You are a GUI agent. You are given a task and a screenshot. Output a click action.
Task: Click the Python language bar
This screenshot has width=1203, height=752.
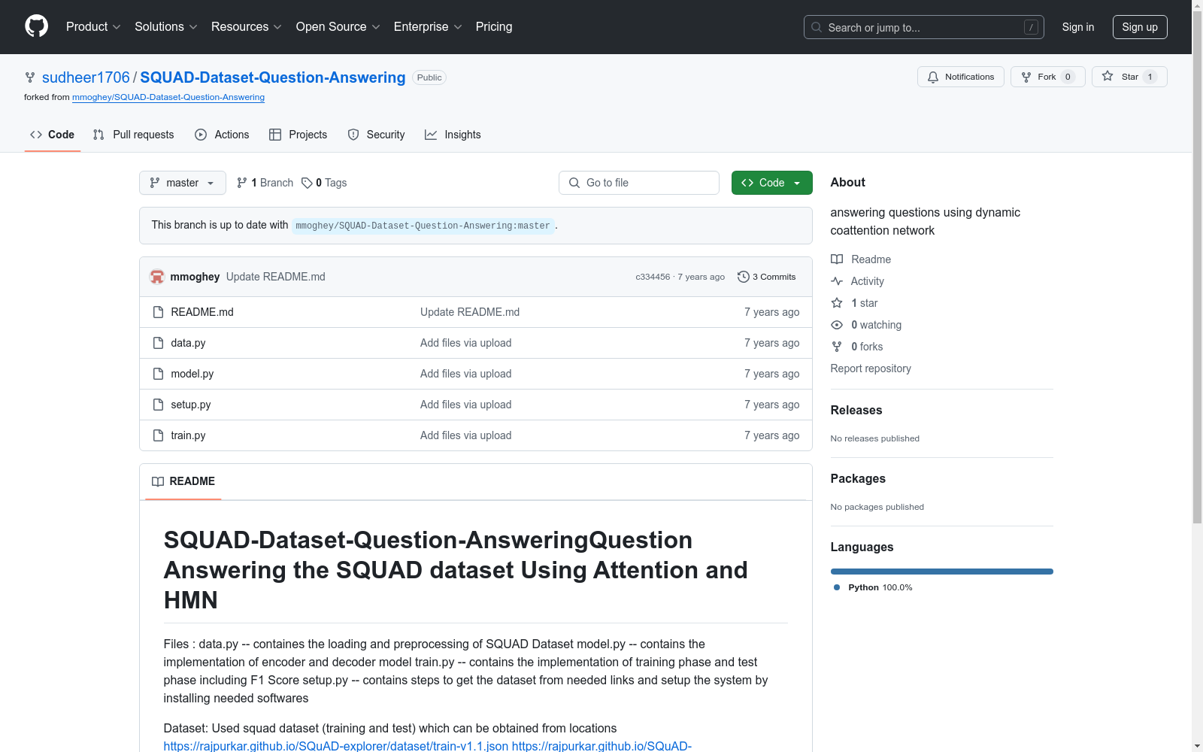(x=941, y=572)
